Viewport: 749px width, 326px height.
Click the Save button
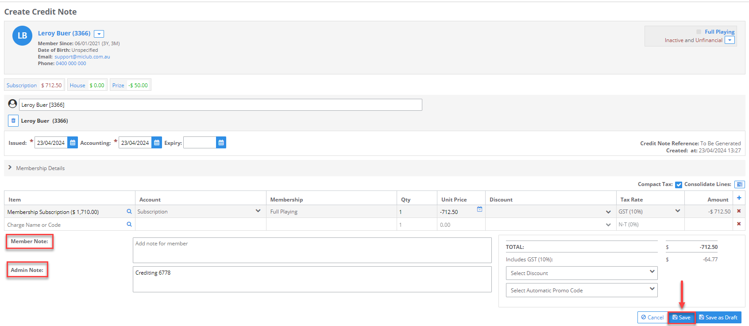coord(681,317)
